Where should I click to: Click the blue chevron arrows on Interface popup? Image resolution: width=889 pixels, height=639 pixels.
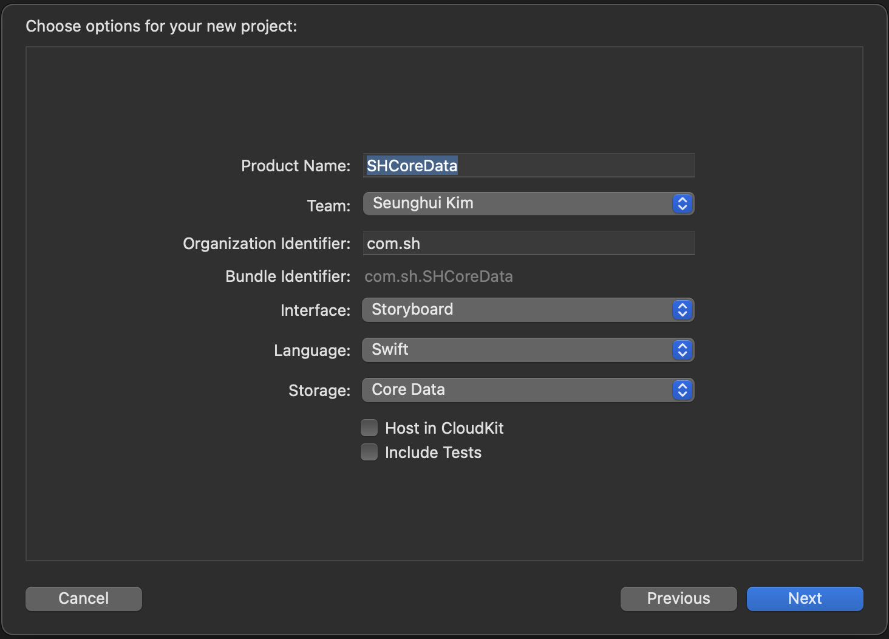(682, 310)
